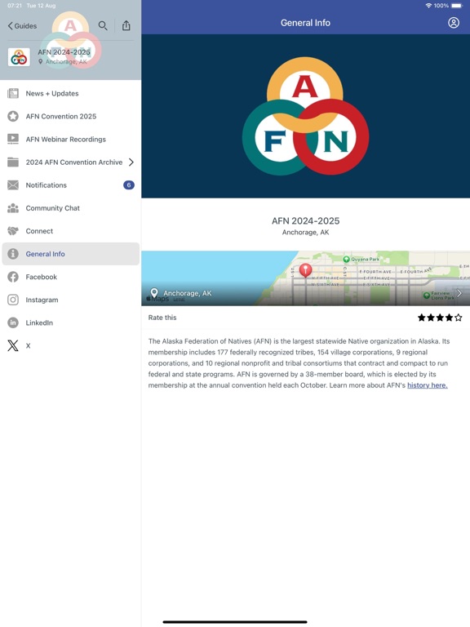Tap the notifications badge showing 6
This screenshot has width=470, height=627.
(x=129, y=185)
